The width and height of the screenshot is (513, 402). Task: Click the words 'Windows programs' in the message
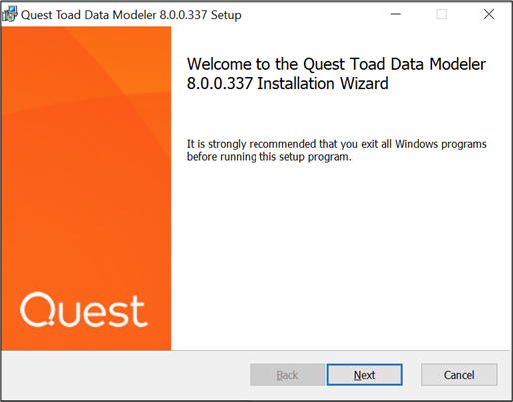coord(441,144)
